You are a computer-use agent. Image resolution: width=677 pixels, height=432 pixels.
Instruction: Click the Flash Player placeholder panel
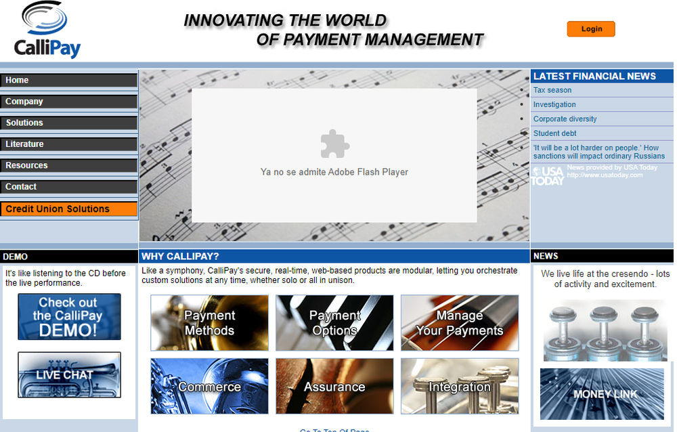pyautogui.click(x=334, y=156)
